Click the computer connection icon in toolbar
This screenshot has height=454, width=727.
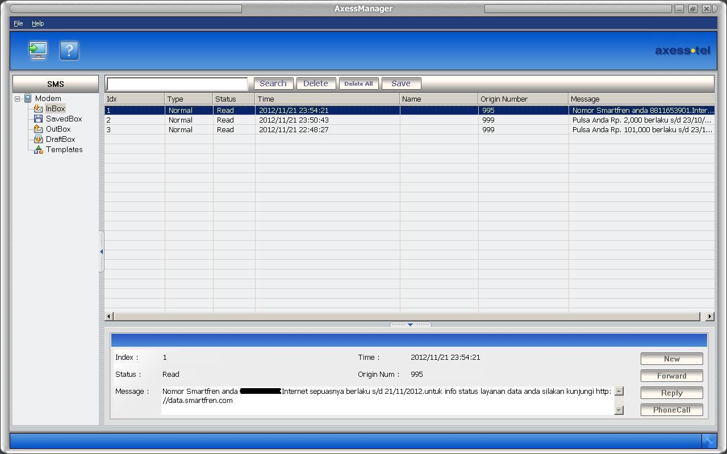click(x=38, y=51)
